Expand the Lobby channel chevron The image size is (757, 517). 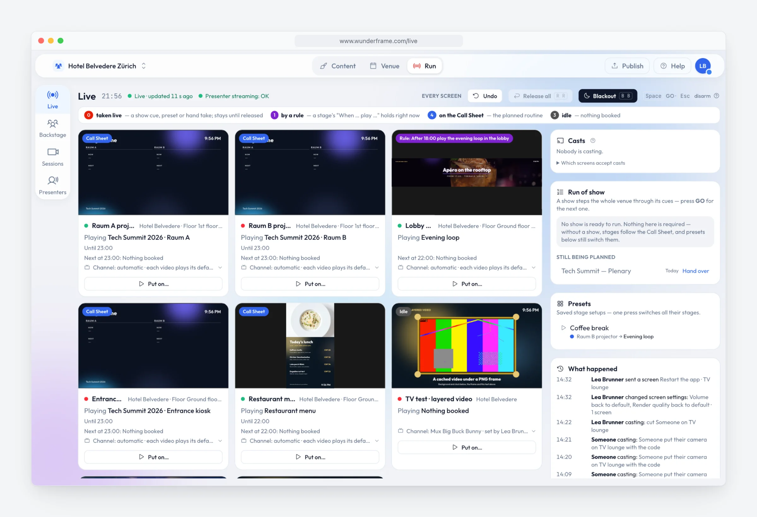click(x=534, y=268)
